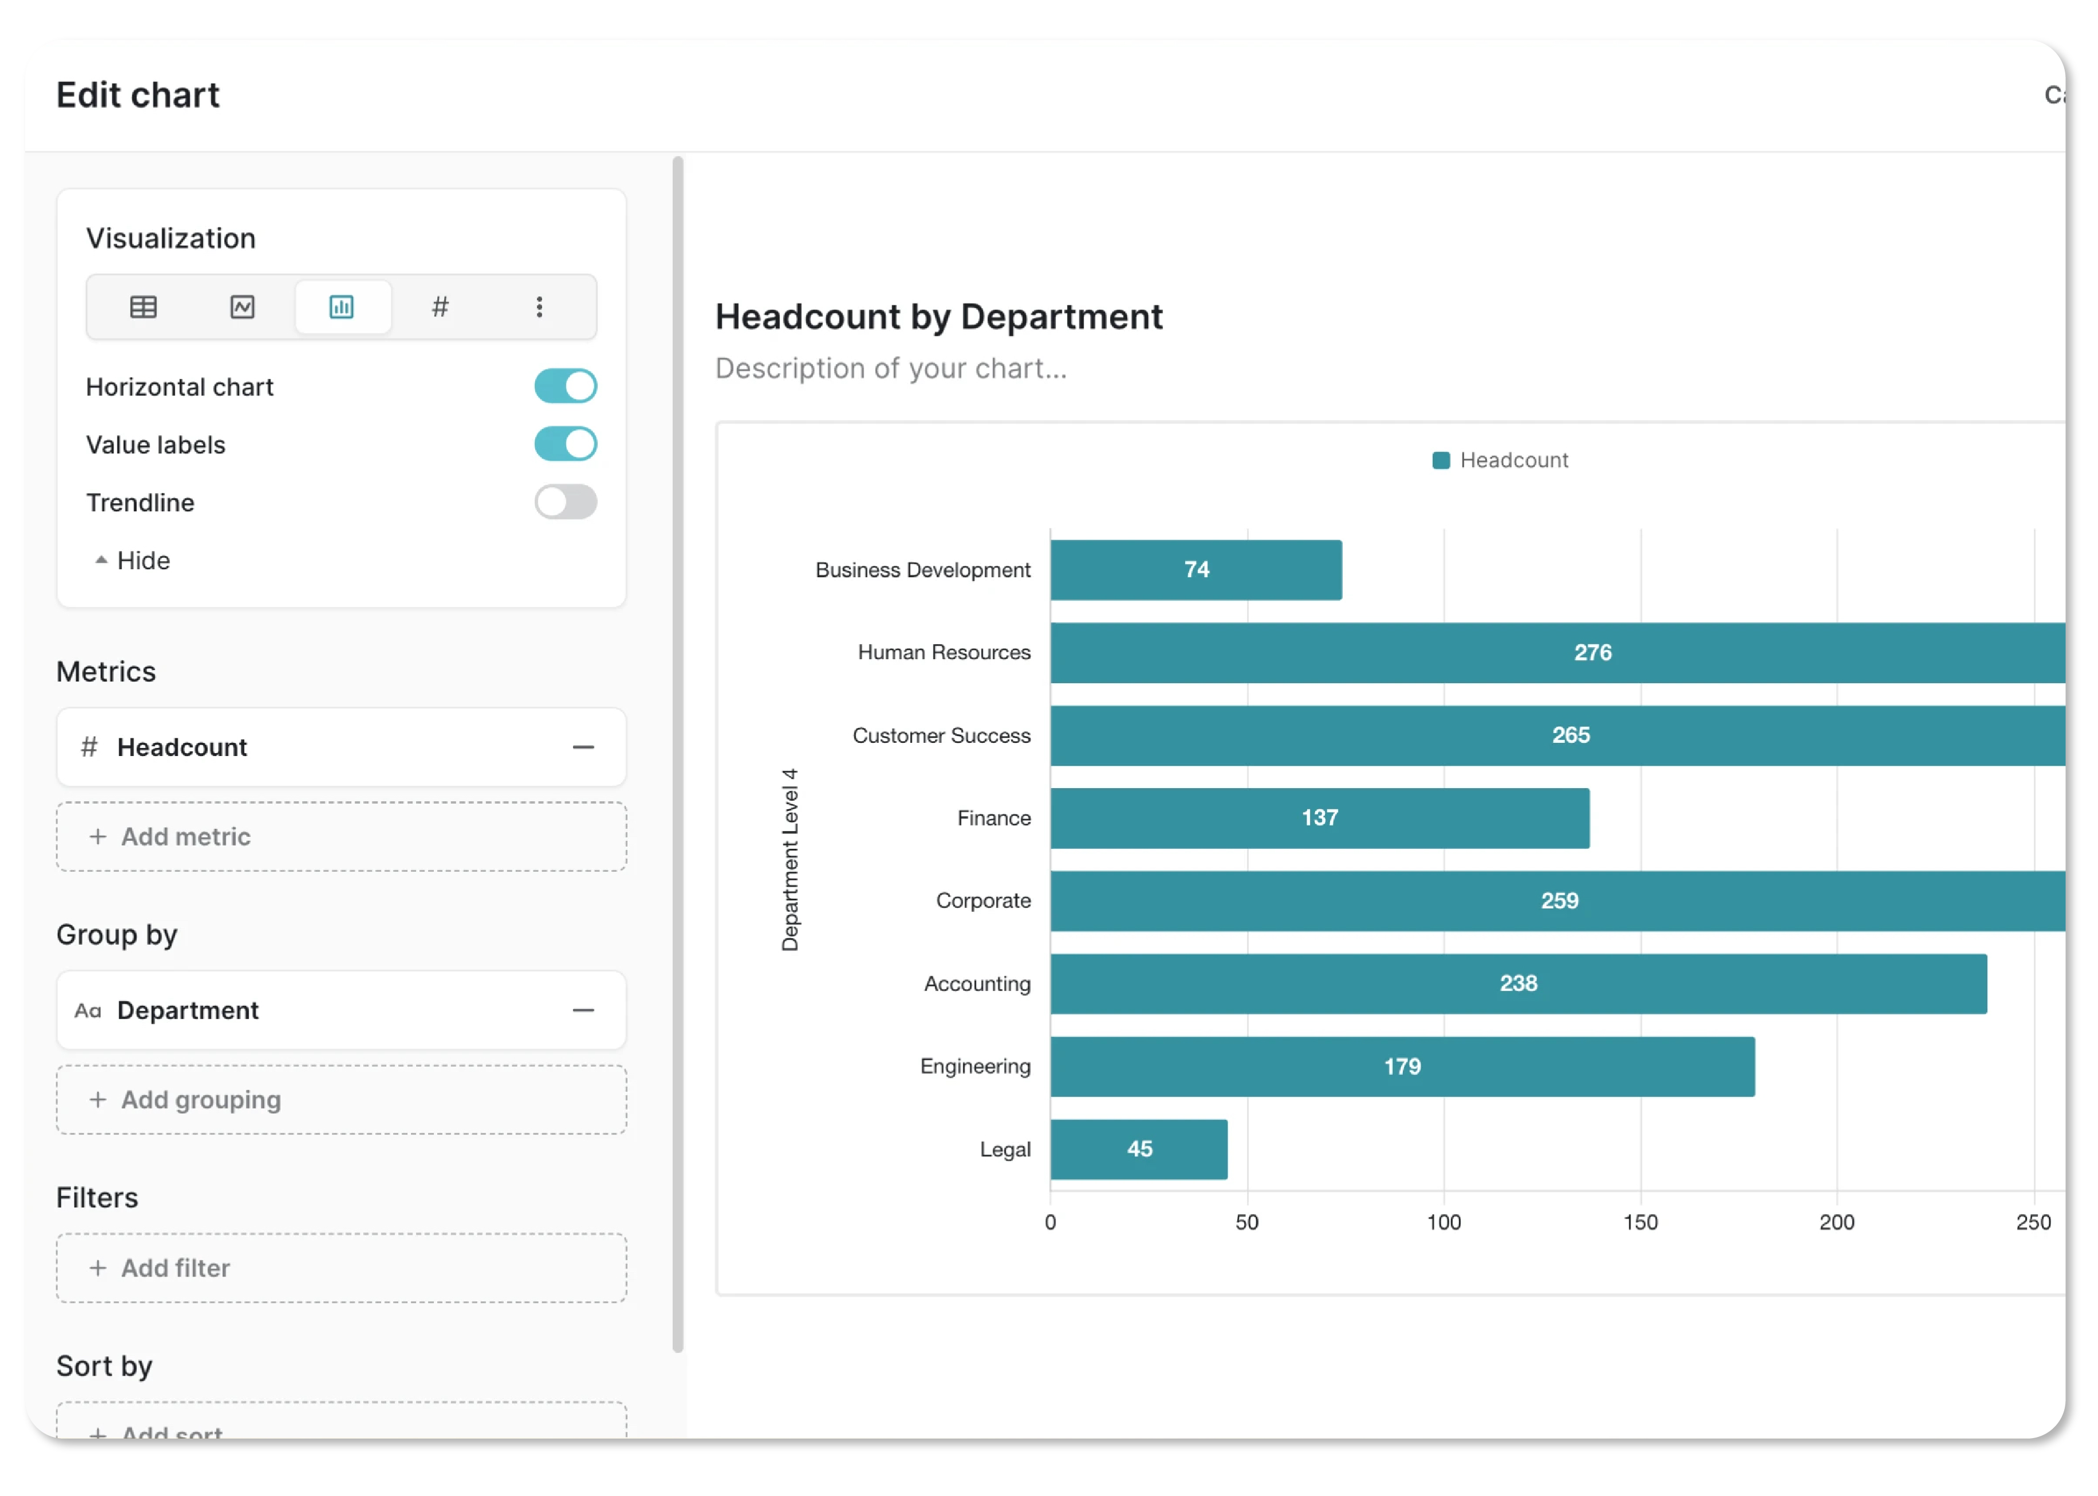Click the plus icon next to Add filter
2098x1496 pixels.
(97, 1268)
